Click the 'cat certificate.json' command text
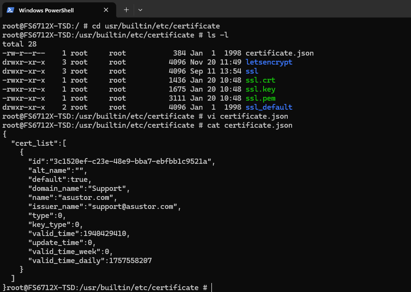The image size is (411, 292). (x=250, y=125)
